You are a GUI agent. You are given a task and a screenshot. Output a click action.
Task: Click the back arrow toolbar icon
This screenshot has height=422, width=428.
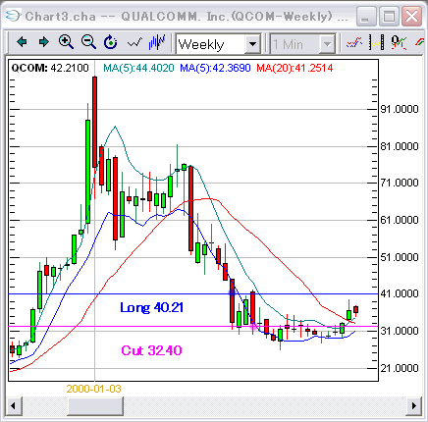pyautogui.click(x=22, y=42)
